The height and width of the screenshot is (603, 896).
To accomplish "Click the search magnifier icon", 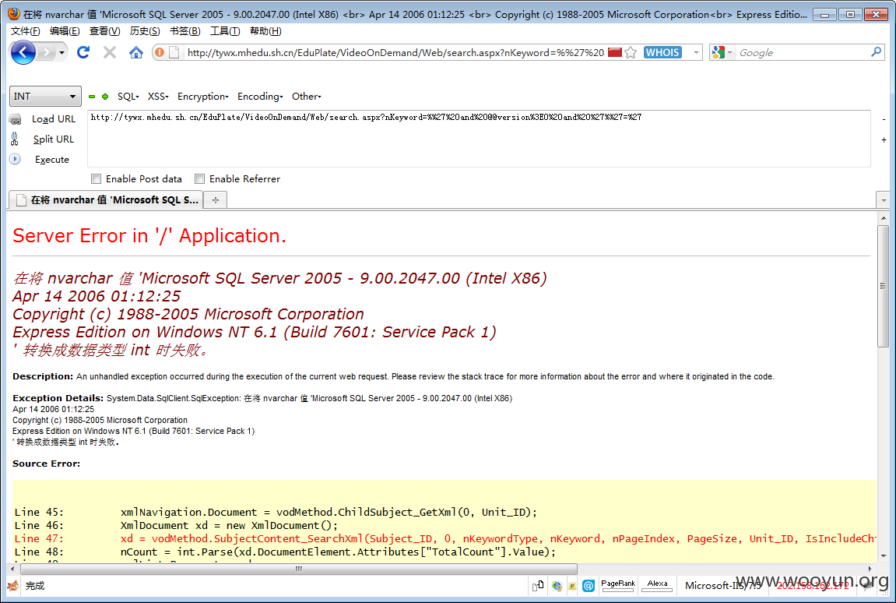I will pyautogui.click(x=876, y=52).
